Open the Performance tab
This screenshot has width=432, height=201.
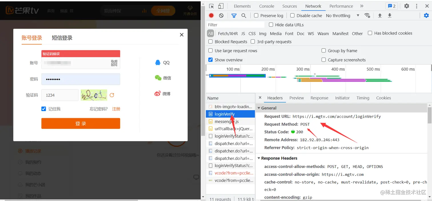[341, 6]
